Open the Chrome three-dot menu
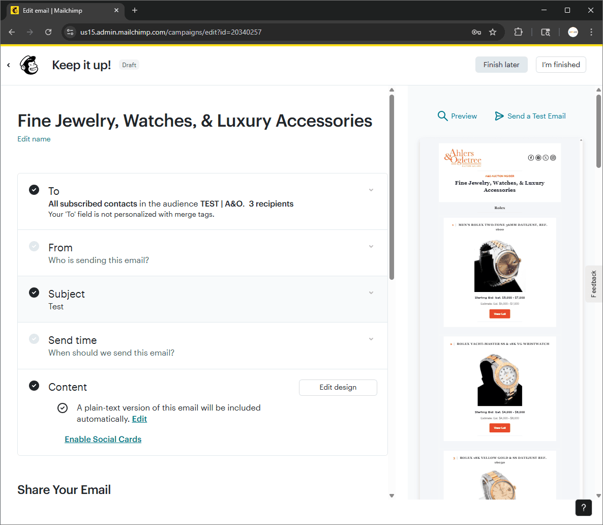Image resolution: width=603 pixels, height=525 pixels. [591, 32]
